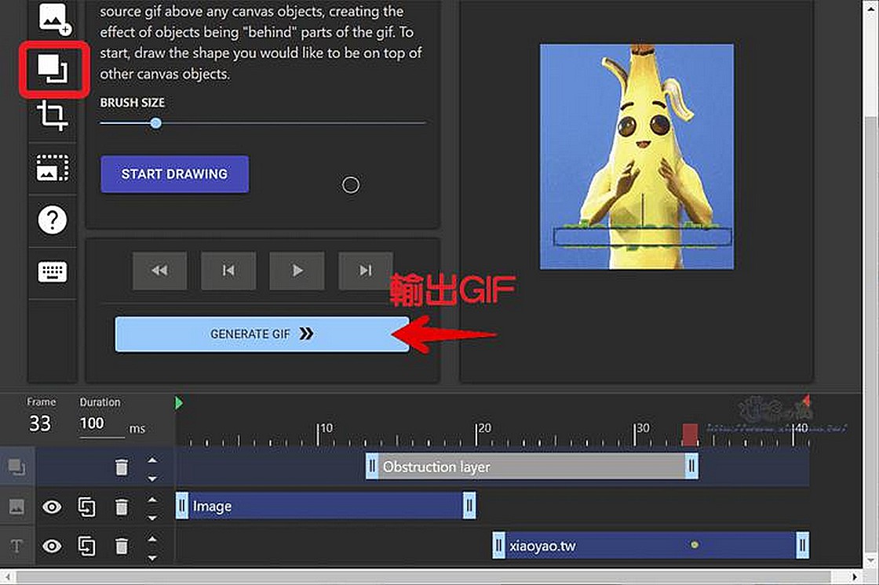
Task: Click the banana gif preview canvas
Action: pos(636,156)
